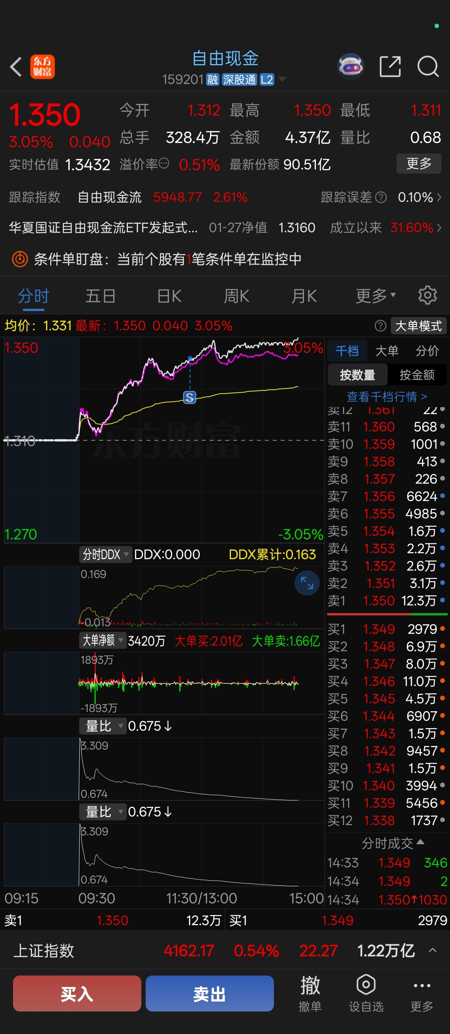Open 查看千档行情 link

tap(387, 396)
